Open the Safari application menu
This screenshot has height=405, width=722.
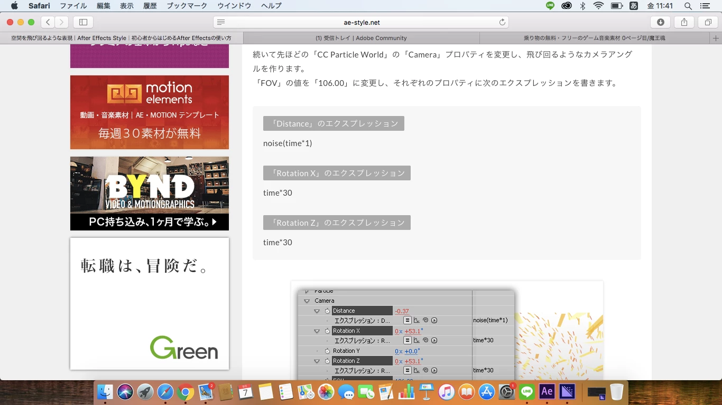(x=39, y=6)
